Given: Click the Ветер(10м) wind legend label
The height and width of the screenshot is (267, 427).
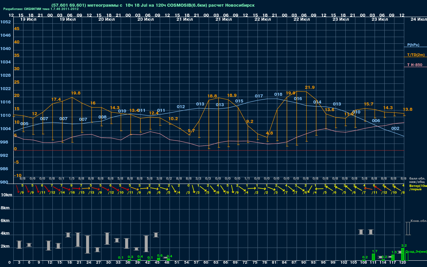Looking at the screenshot, I should (418, 186).
